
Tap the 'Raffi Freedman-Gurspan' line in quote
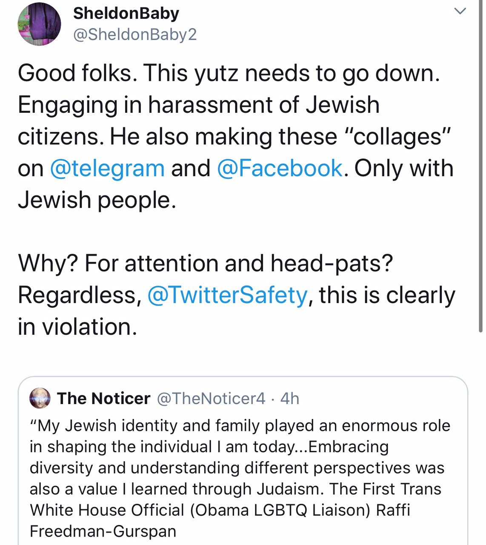220,521
